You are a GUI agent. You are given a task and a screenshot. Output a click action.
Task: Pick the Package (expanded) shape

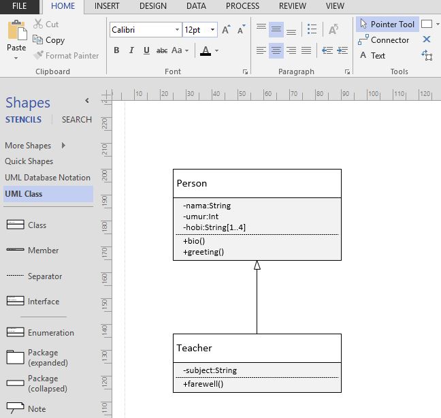tap(37, 357)
